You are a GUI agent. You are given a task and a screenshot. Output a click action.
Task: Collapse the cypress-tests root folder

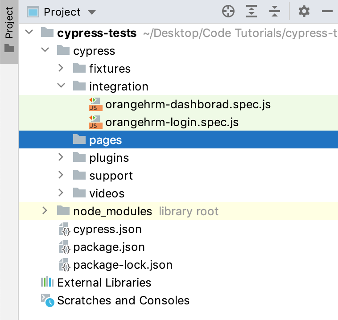click(29, 33)
